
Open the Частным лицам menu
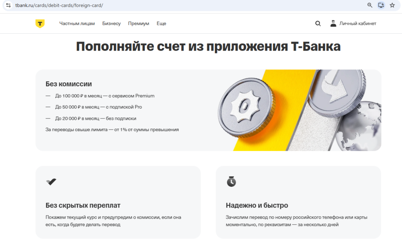click(77, 24)
